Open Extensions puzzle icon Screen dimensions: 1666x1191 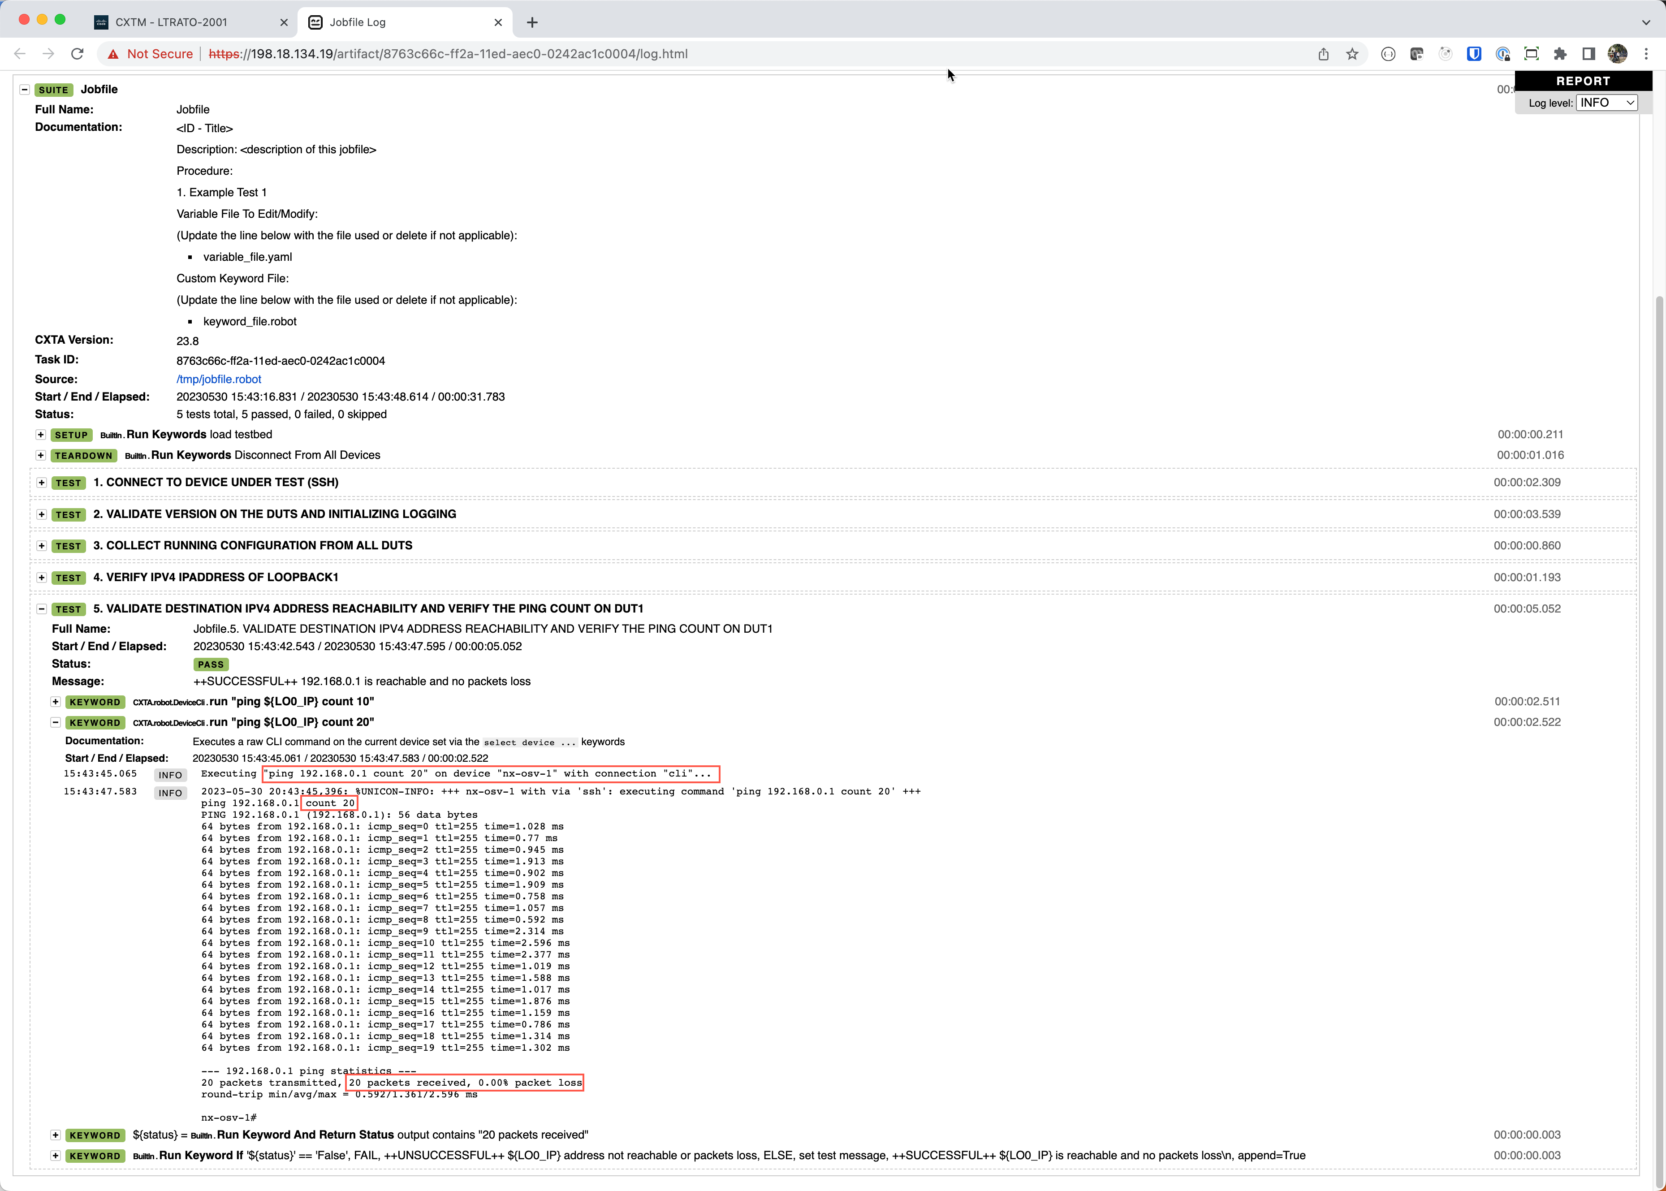pyautogui.click(x=1560, y=53)
